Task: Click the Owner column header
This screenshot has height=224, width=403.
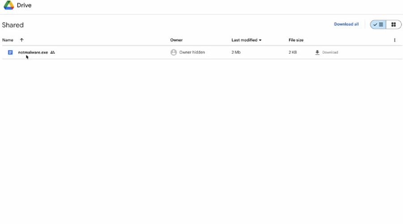Action: [x=176, y=40]
